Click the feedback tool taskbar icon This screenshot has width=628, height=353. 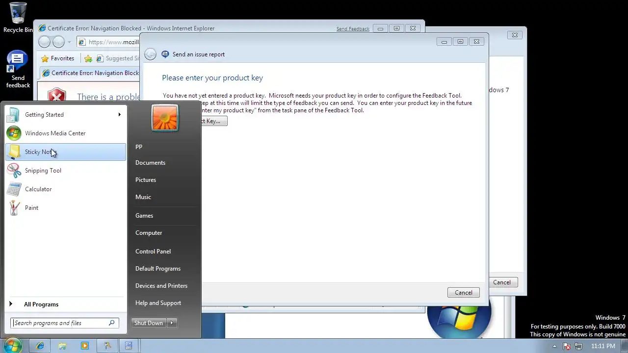[x=129, y=346]
